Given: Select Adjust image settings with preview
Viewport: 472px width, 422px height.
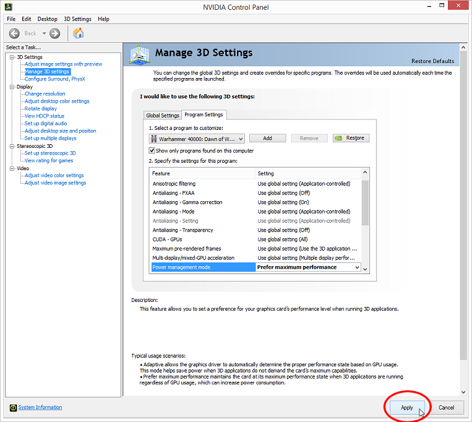Looking at the screenshot, I should 64,64.
